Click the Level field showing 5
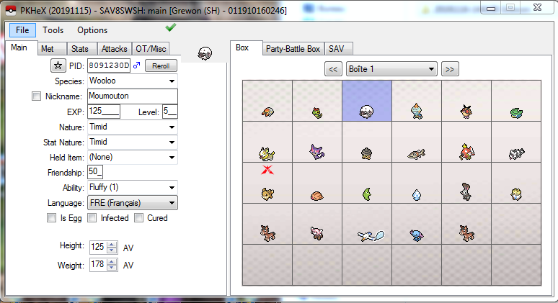This screenshot has height=303, width=558. click(x=169, y=111)
